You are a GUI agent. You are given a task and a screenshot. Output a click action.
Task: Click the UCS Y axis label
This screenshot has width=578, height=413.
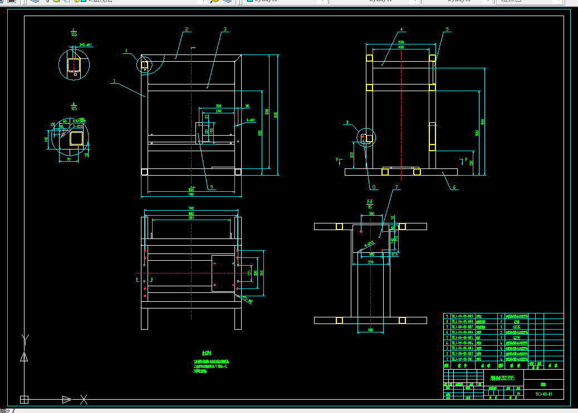point(25,338)
